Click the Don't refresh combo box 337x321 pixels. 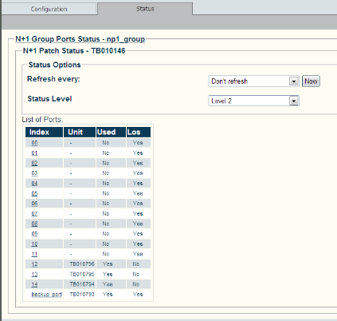point(253,81)
